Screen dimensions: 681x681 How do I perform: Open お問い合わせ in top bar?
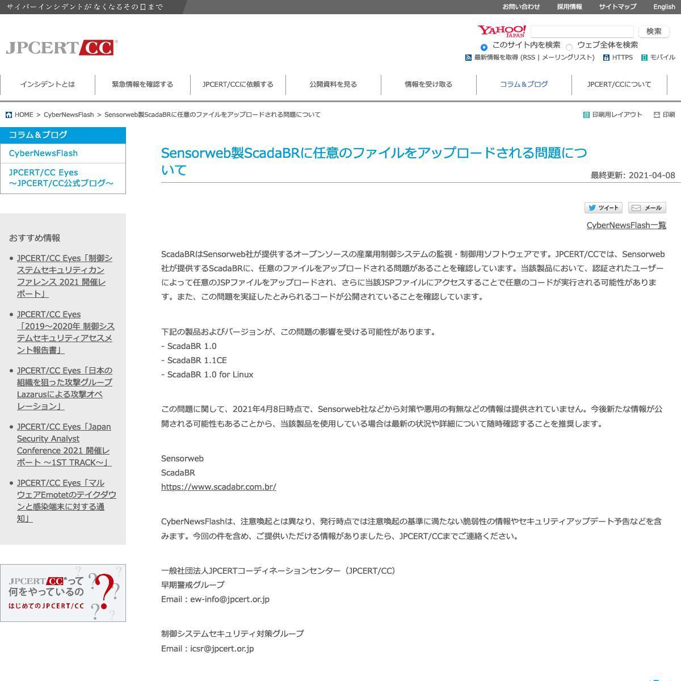(521, 7)
